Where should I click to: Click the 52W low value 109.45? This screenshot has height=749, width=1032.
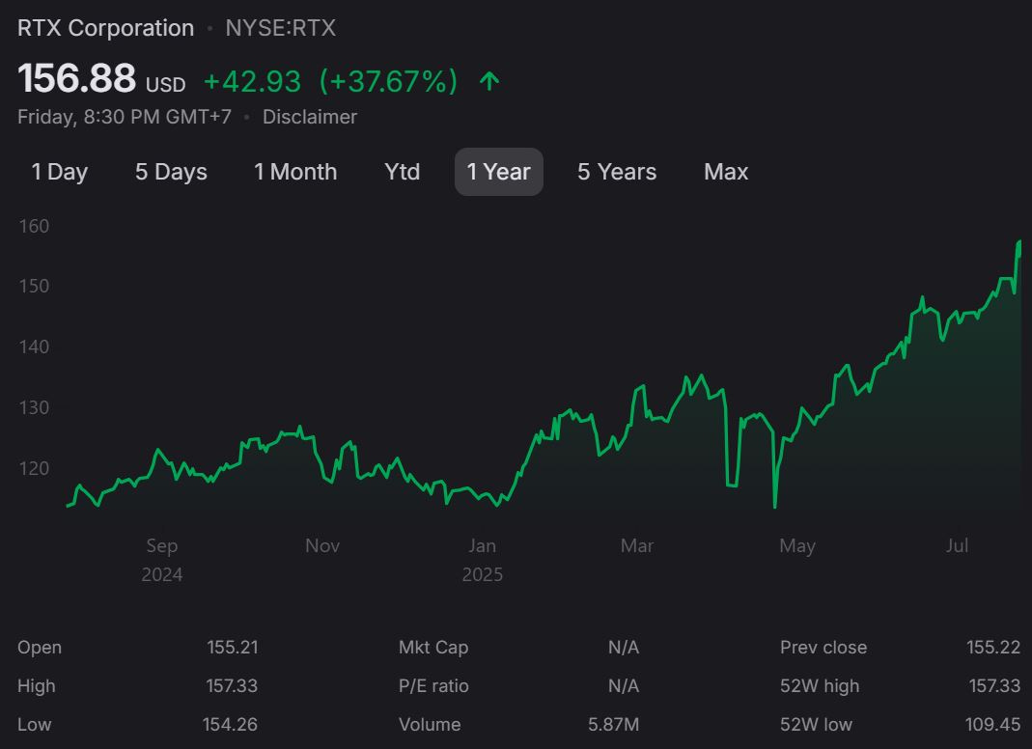992,725
